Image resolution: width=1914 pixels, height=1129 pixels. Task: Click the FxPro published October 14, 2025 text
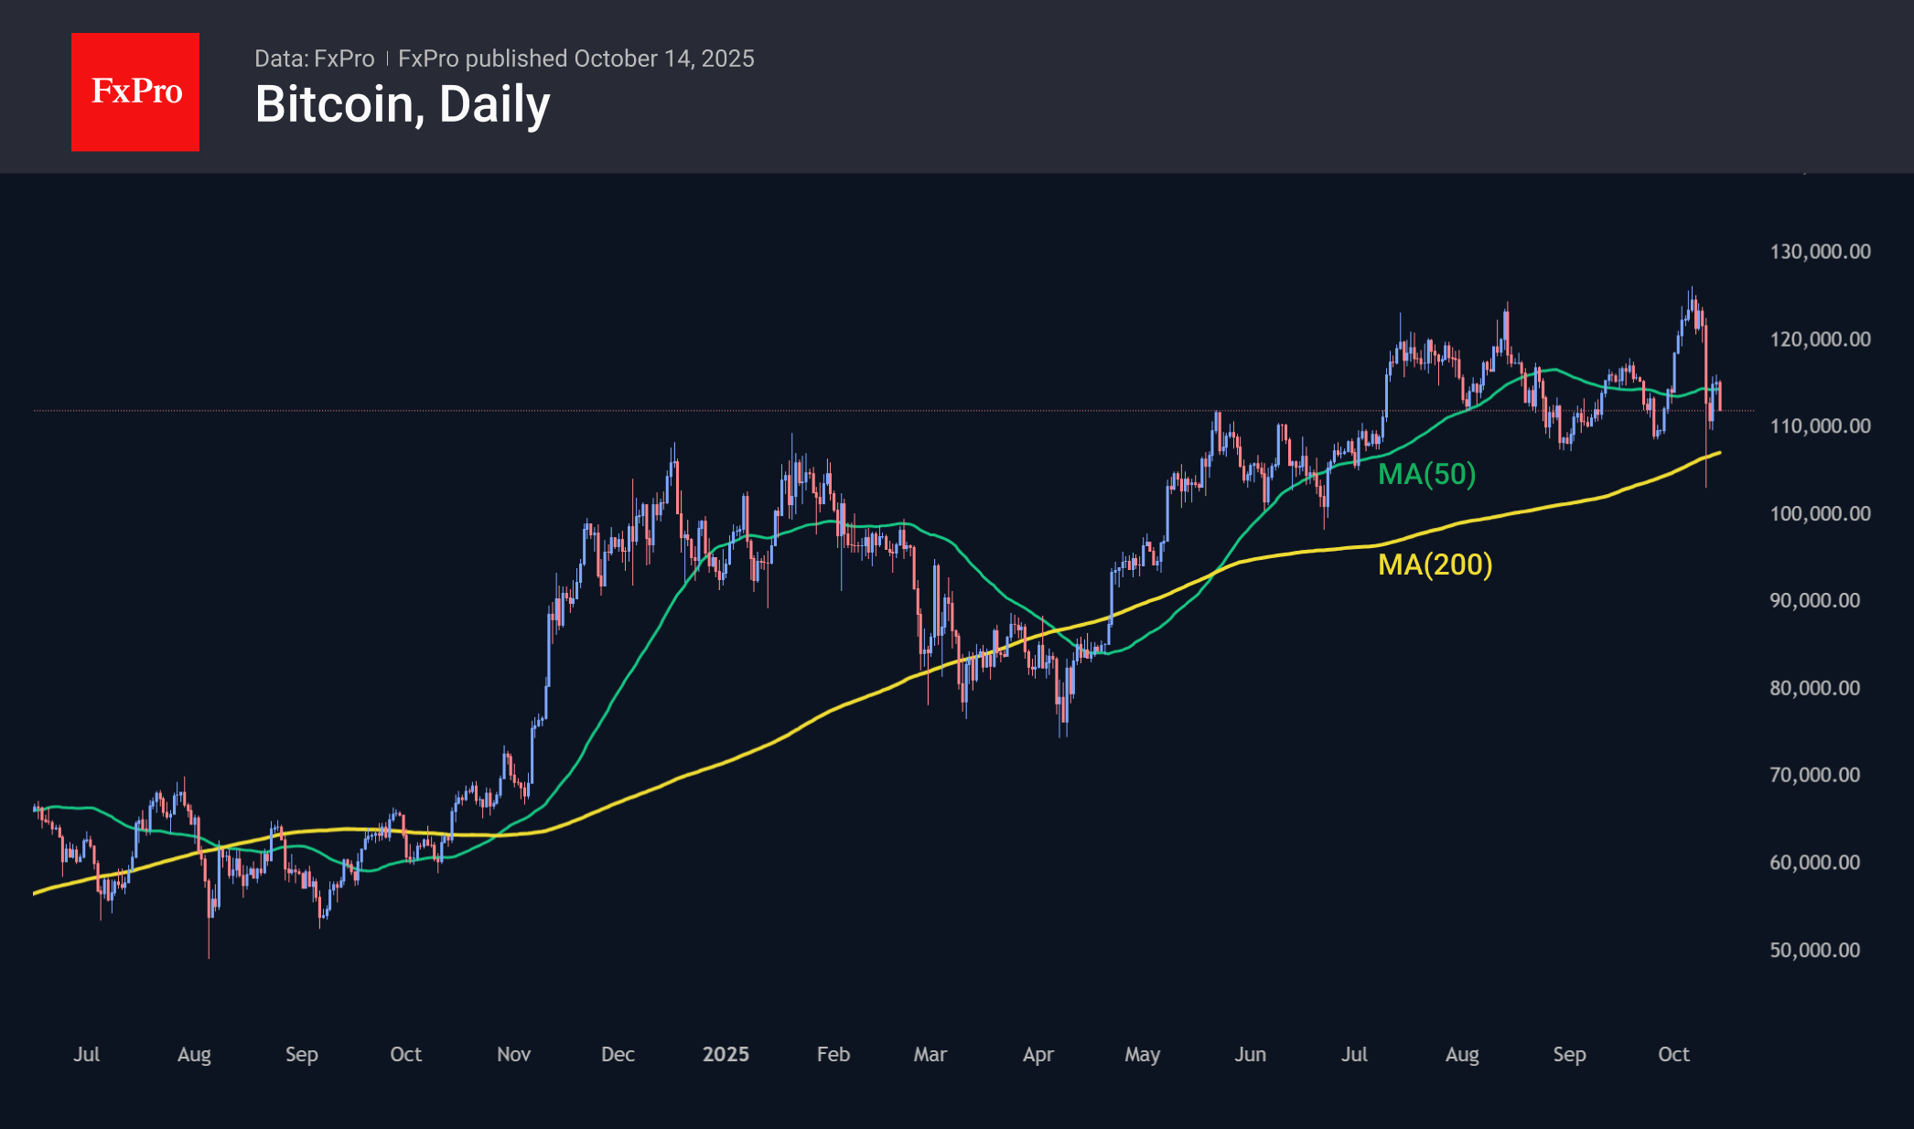click(576, 58)
